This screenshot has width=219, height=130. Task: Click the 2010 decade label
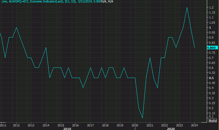point(67,129)
